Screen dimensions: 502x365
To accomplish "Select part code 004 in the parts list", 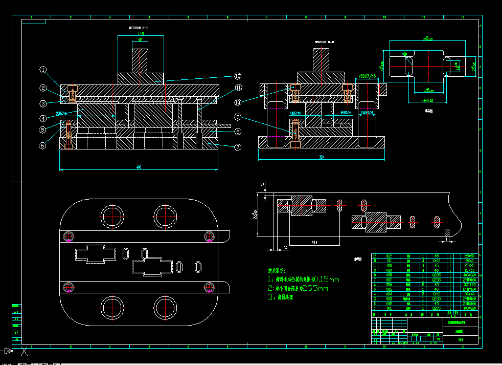I will (389, 294).
